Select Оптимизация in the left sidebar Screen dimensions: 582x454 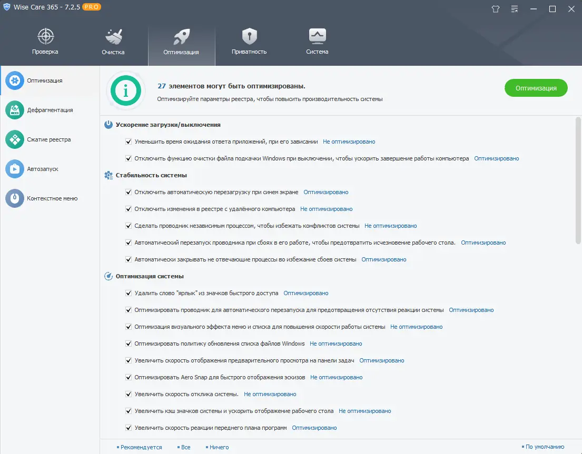tap(14, 80)
